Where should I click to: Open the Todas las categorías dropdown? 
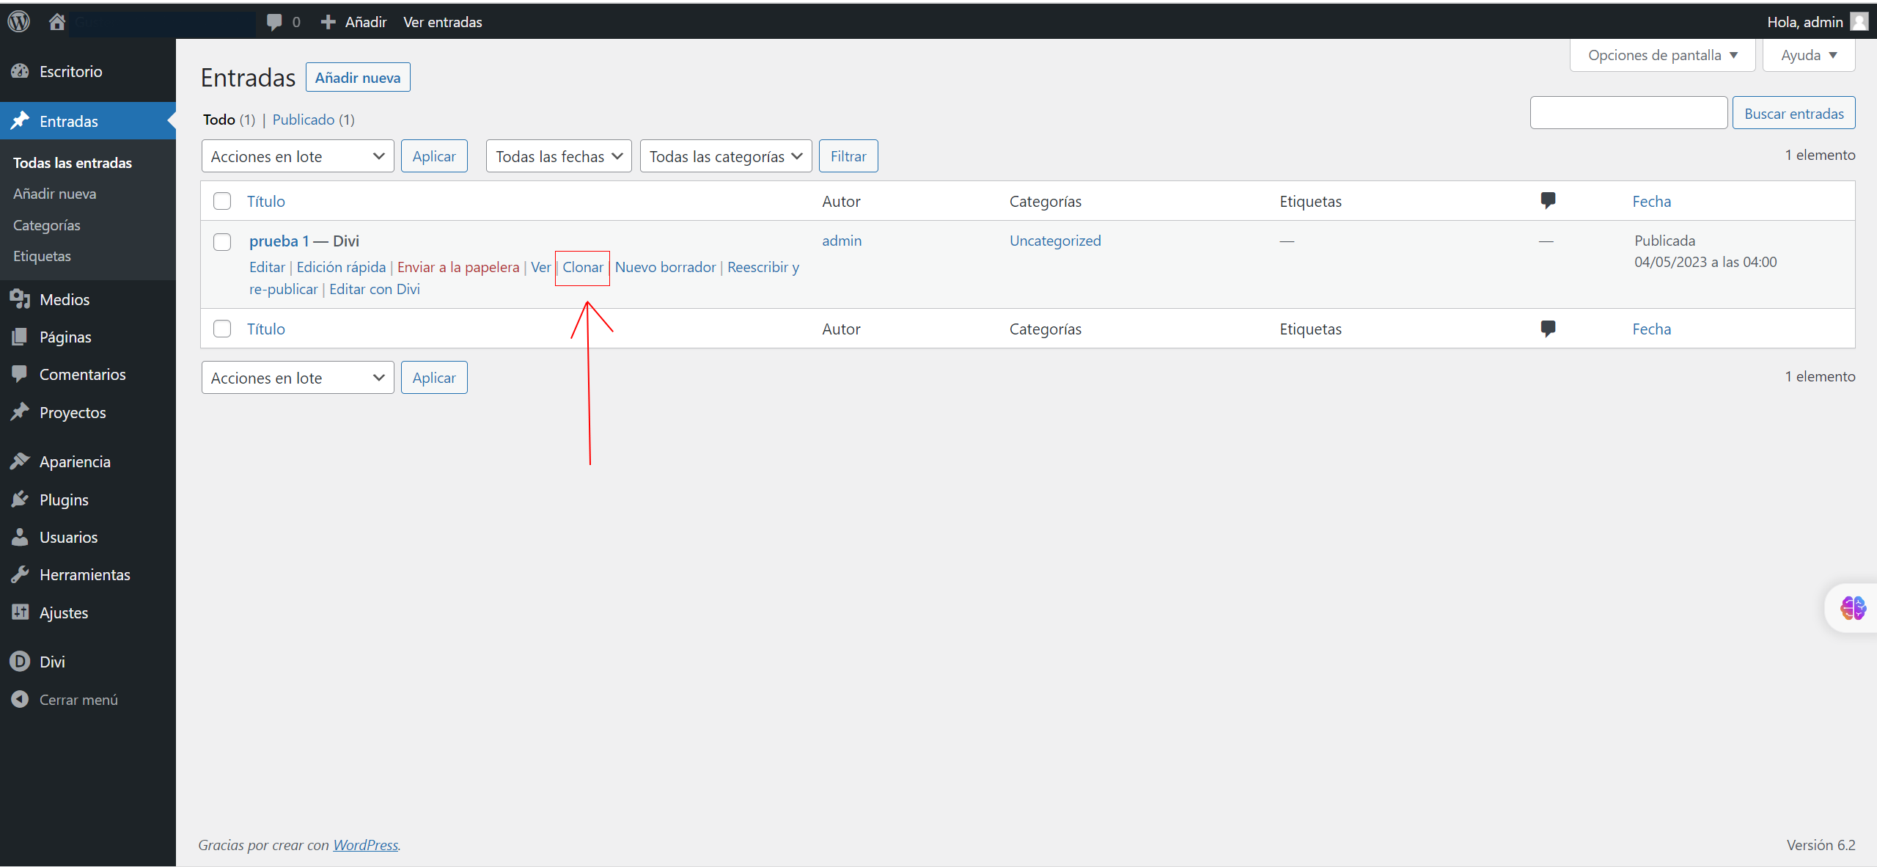[x=725, y=156]
